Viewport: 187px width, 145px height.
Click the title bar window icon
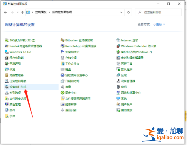point(5,4)
